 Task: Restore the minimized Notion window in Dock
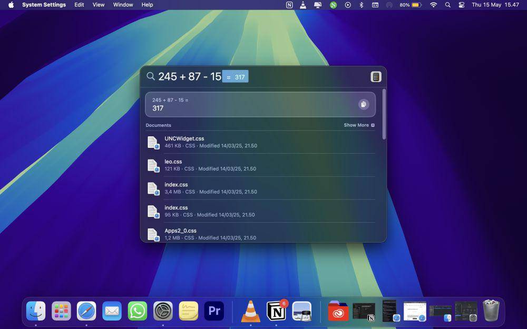coord(364,312)
